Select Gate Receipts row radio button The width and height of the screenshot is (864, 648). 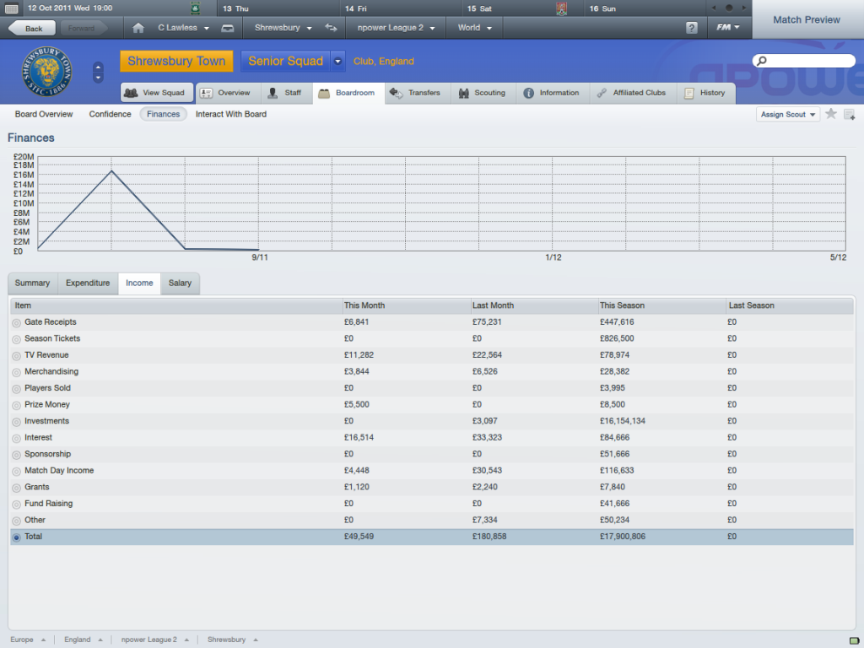17,323
